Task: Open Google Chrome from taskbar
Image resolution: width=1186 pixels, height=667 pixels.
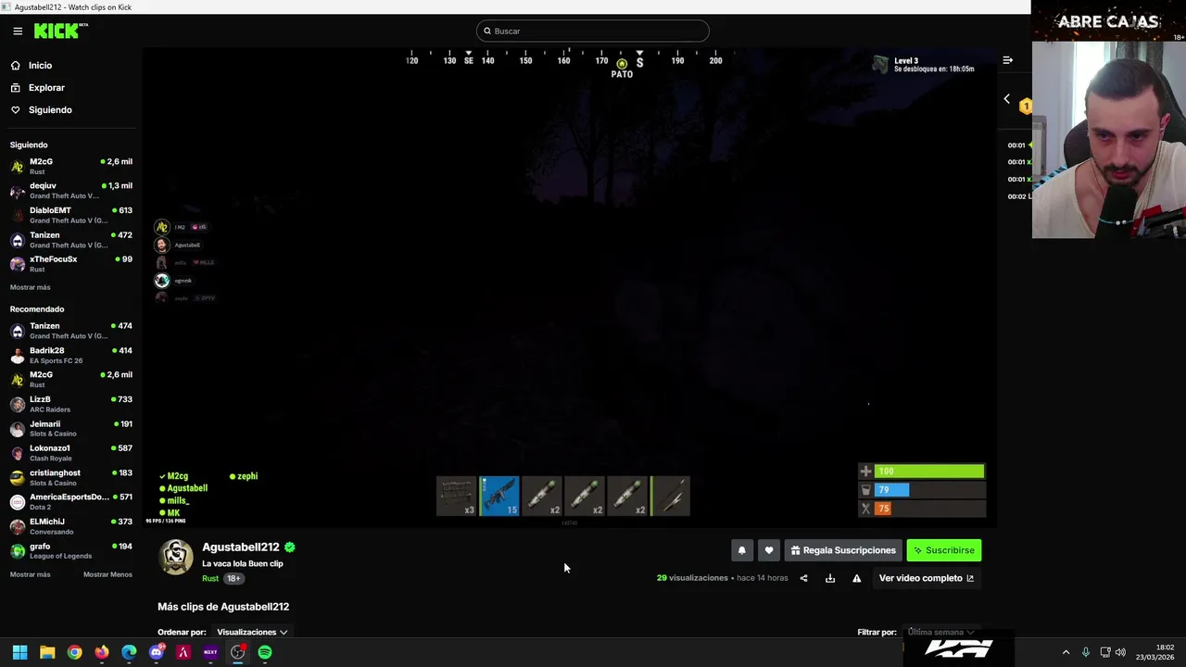Action: [x=74, y=652]
